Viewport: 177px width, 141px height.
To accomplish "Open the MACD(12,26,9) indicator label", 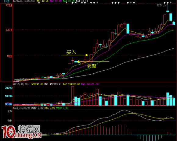I will (21, 108).
